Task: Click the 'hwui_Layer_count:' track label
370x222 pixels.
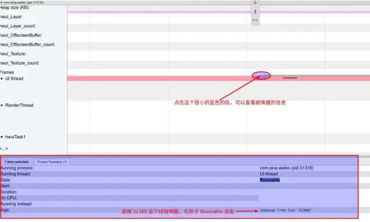Action: [x=18, y=26]
